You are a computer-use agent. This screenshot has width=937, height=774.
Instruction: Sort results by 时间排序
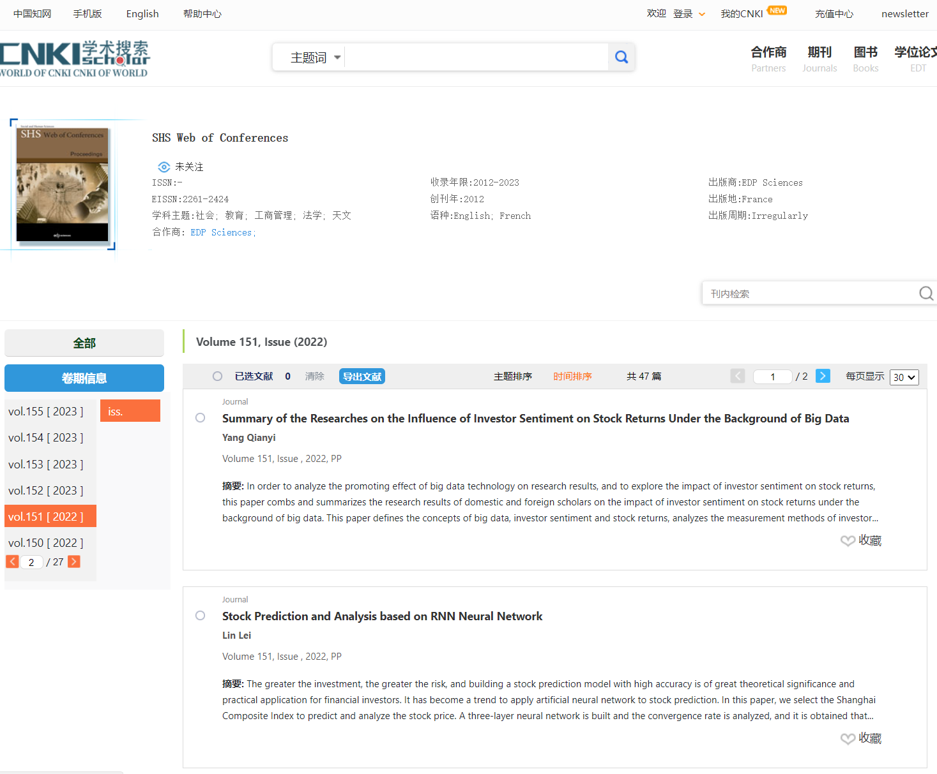pyautogui.click(x=573, y=376)
